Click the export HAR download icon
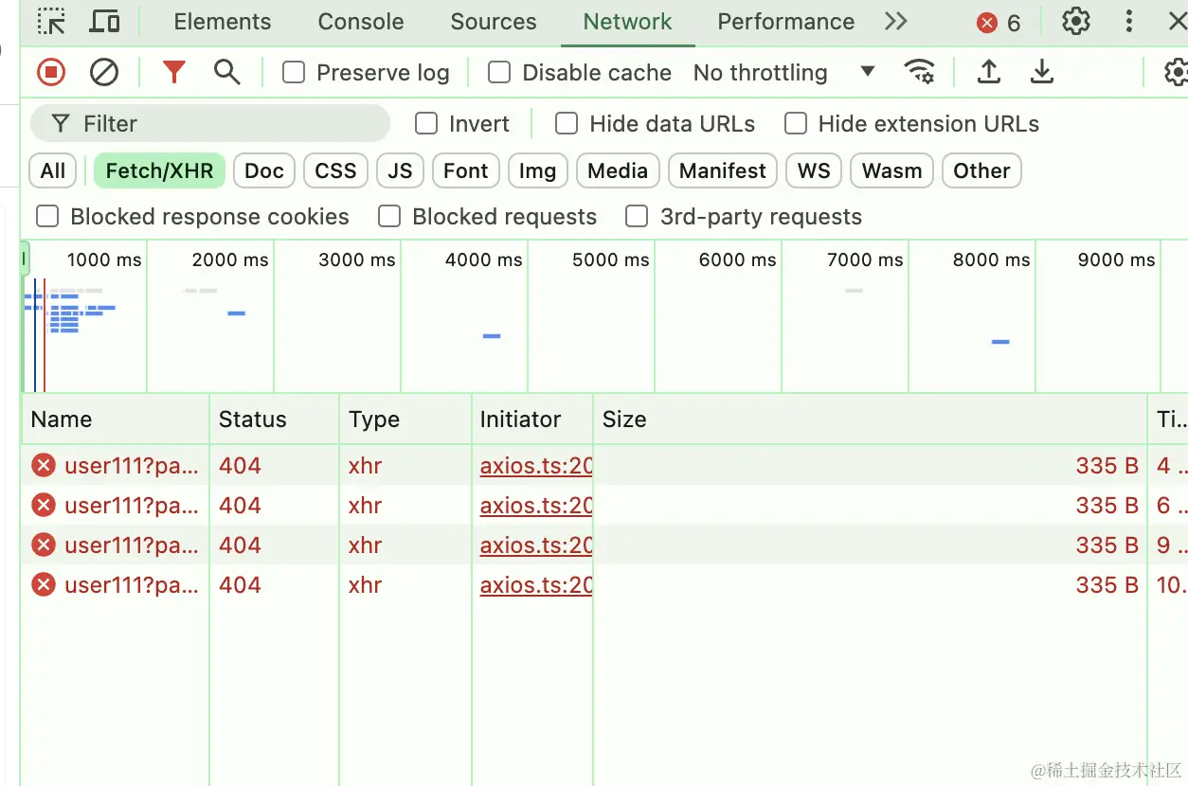 [1042, 72]
